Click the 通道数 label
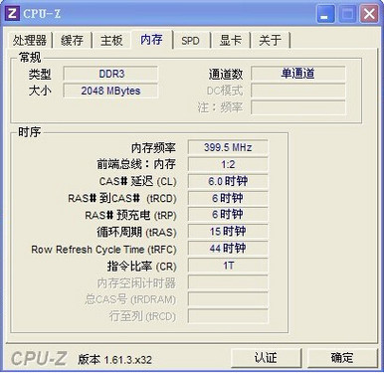This screenshot has height=373, width=384. tap(226, 74)
